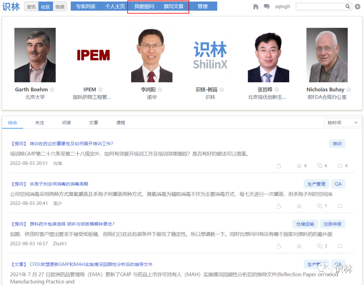364x285 pixels.
Task: Open comments on the 培训在药企的重要性 post
Action: coord(340,166)
